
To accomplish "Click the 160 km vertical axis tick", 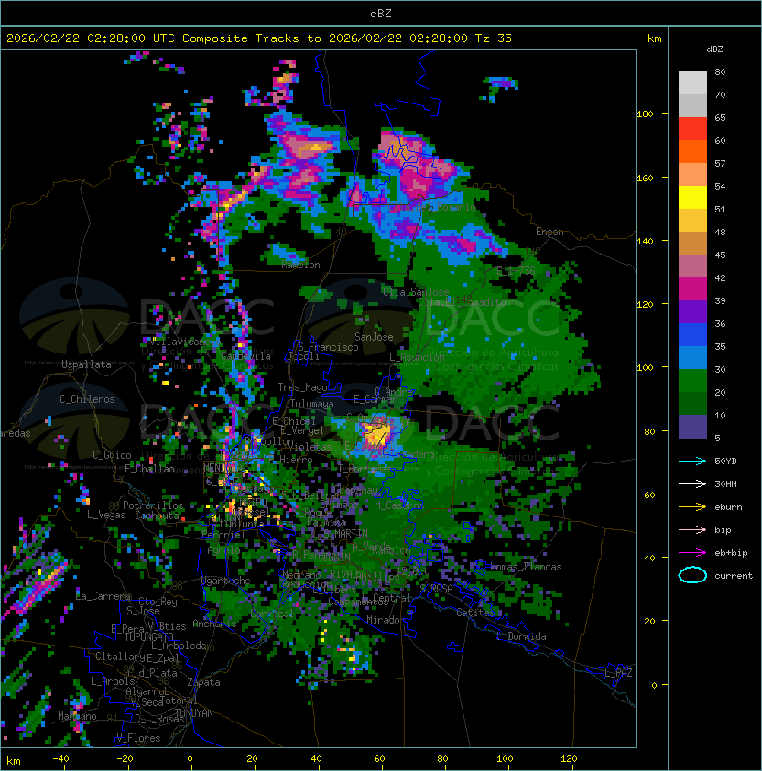I will 645,178.
